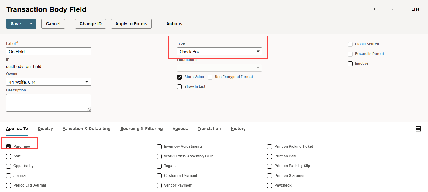Open the Validation & Defaulting tab
428x192 pixels.
(x=87, y=129)
